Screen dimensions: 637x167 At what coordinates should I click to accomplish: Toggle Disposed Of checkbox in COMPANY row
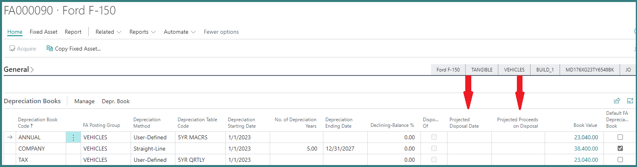(434, 149)
